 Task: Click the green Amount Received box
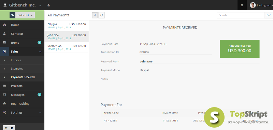point(240,49)
